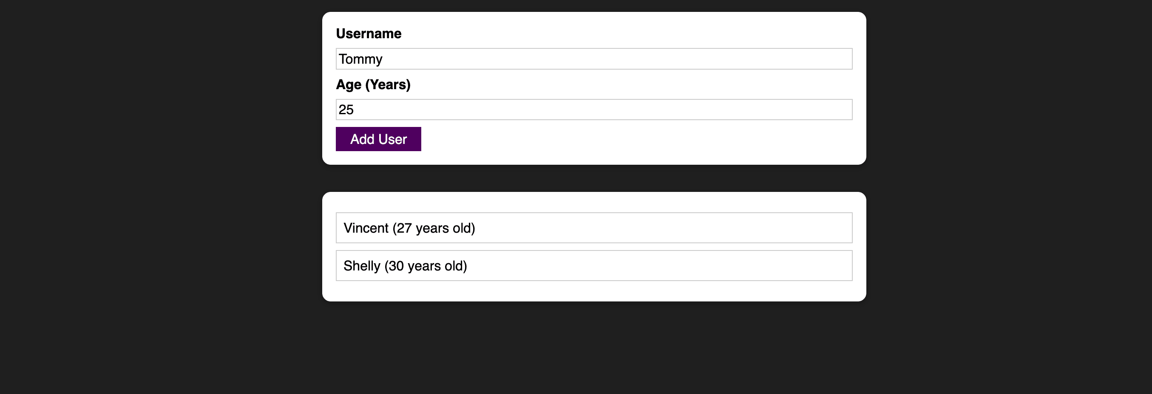Image resolution: width=1152 pixels, height=394 pixels.
Task: Click the blank far-right end of Username field
Action: pyautogui.click(x=832, y=59)
